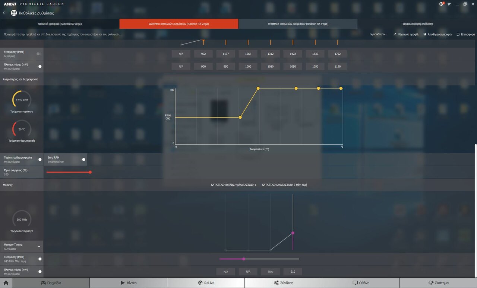This screenshot has height=288, width=477.
Task: Click the Home icon in bottom bar
Action: [x=6, y=283]
